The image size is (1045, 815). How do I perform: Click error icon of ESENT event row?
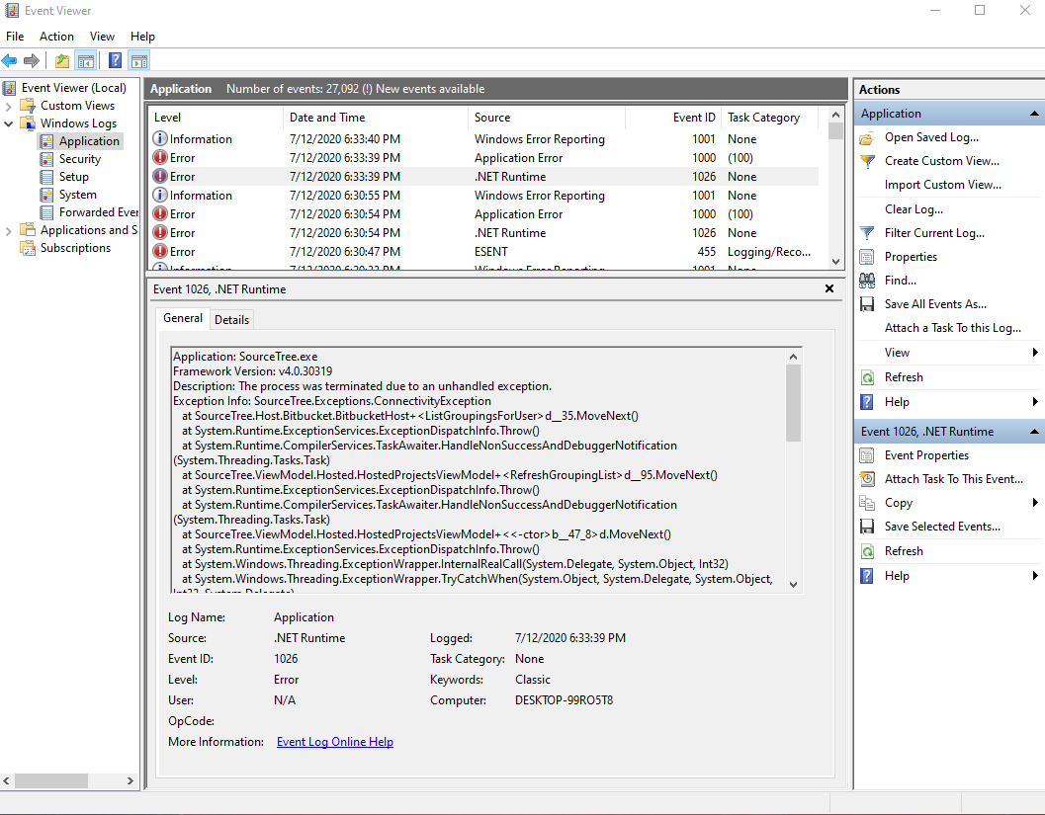160,252
